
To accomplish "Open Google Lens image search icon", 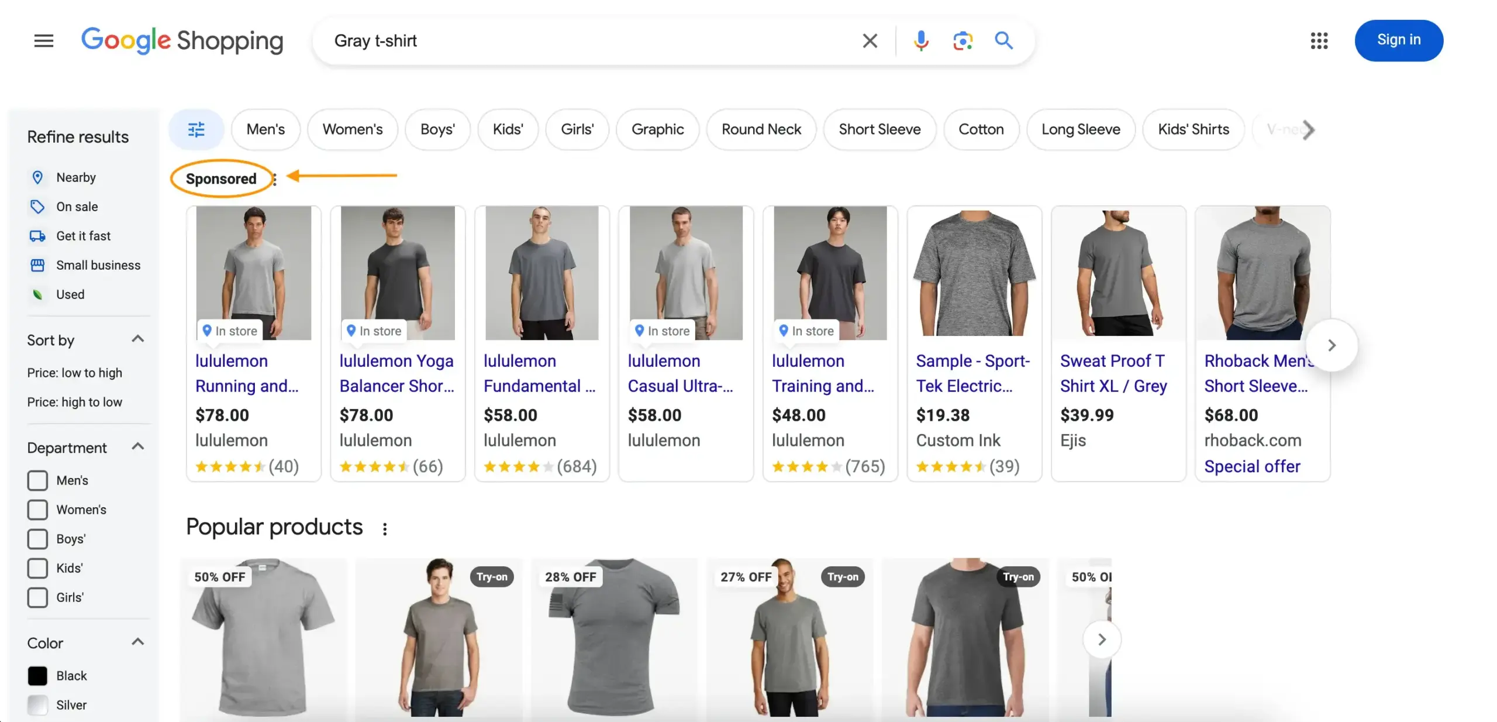I will tap(963, 40).
